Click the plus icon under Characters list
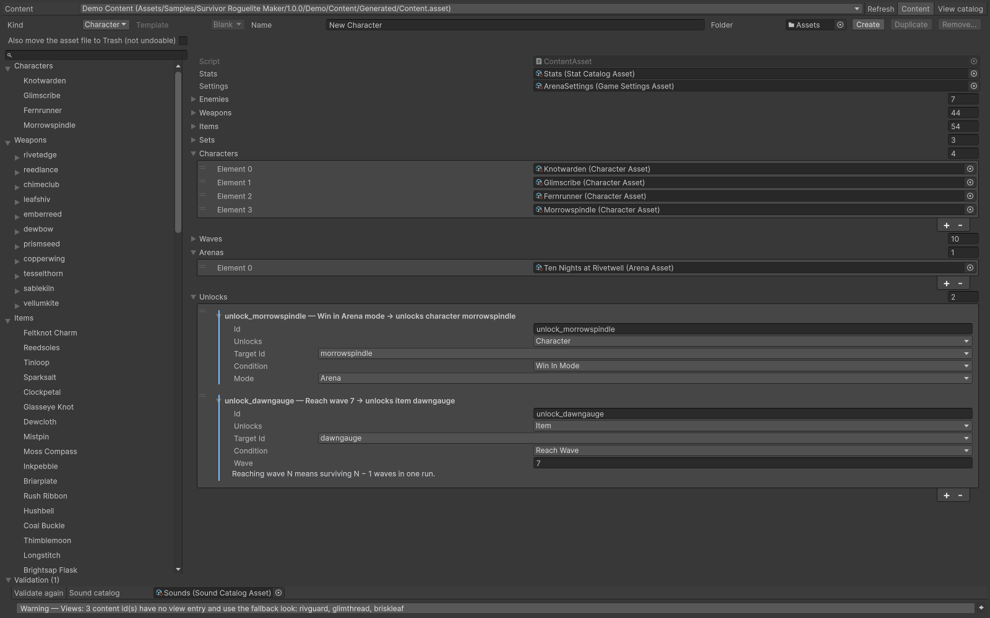The width and height of the screenshot is (990, 618). [946, 226]
